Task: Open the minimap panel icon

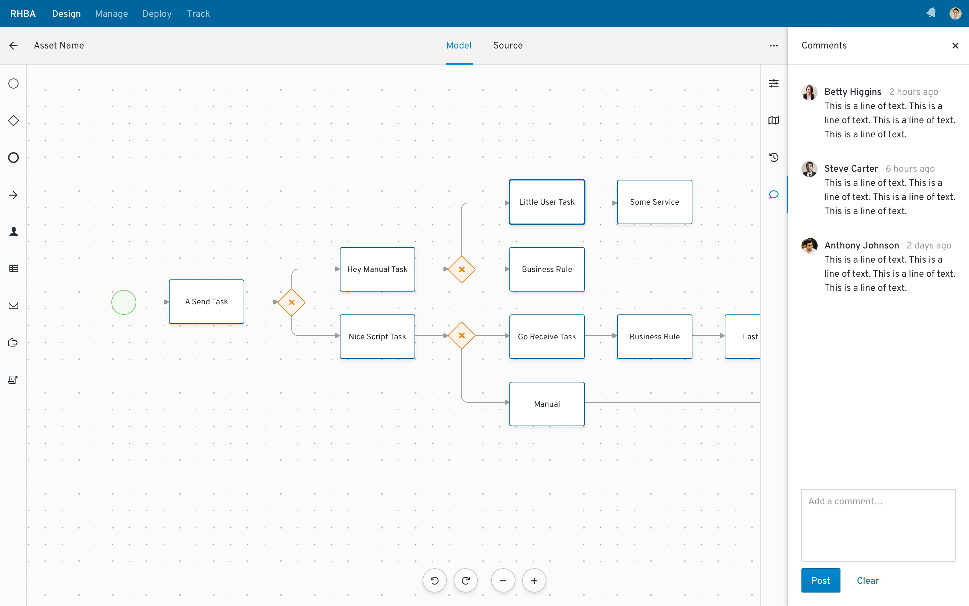Action: (x=775, y=120)
